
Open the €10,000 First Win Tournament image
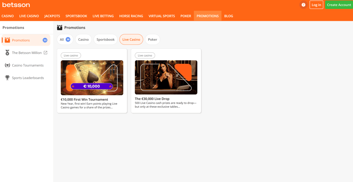92,77
